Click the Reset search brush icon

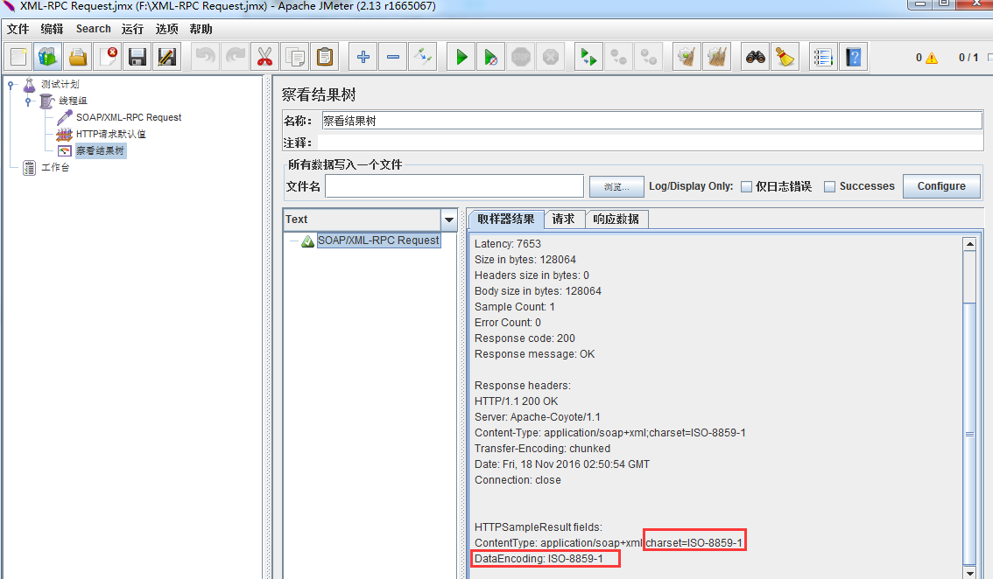coord(785,57)
